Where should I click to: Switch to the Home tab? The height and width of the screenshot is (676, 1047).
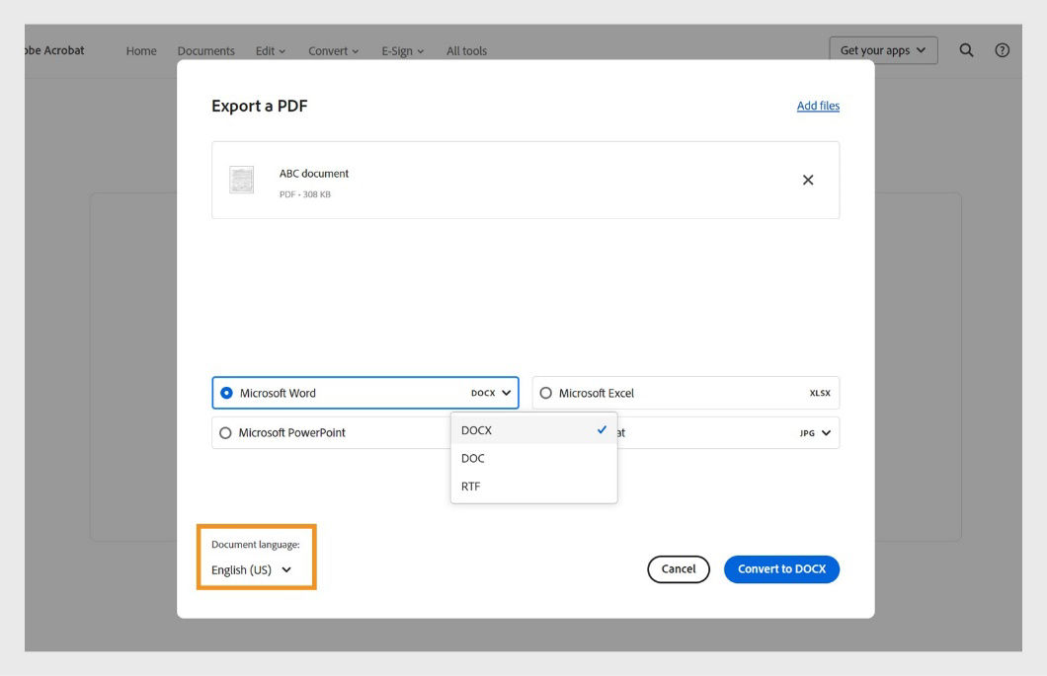tap(141, 50)
